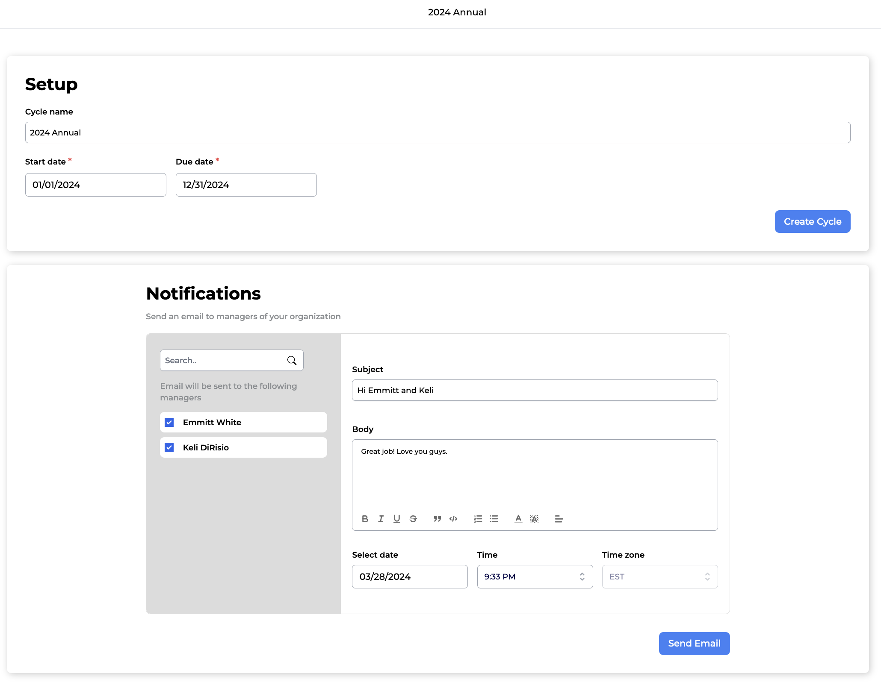Start a numbered list in the body

coord(478,519)
